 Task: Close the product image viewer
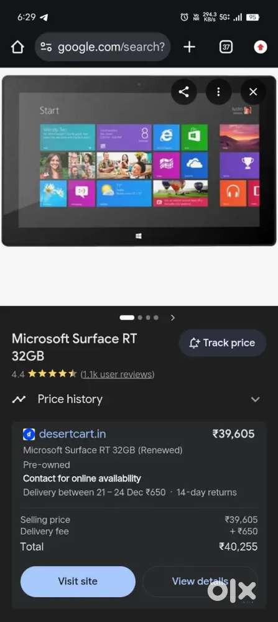point(253,92)
